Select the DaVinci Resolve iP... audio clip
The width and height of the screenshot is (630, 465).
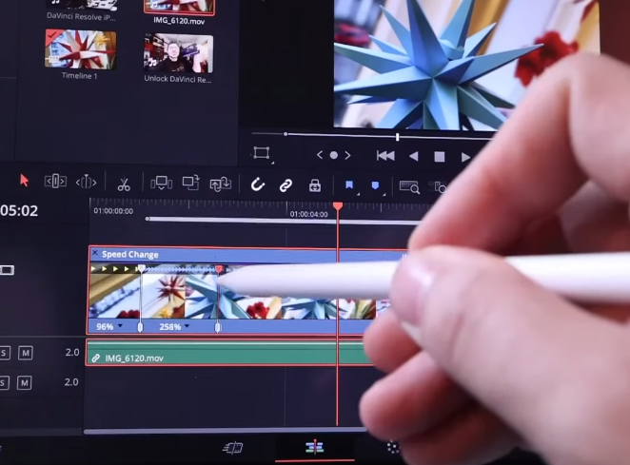[x=82, y=5]
